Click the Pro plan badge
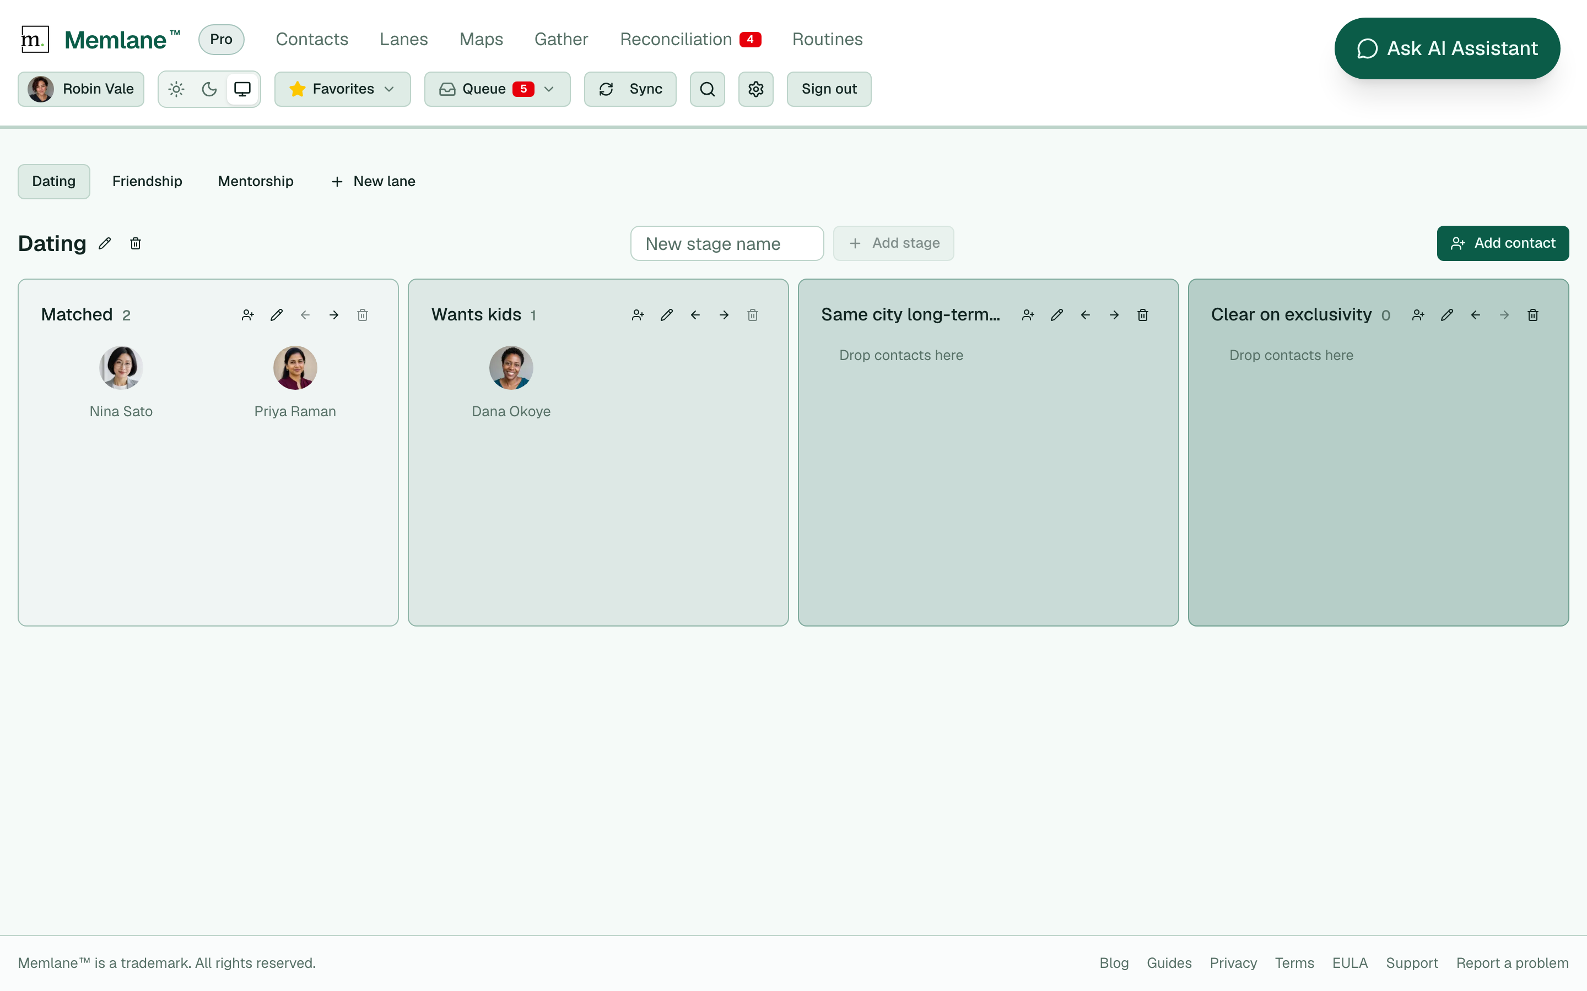This screenshot has height=991, width=1587. (221, 39)
